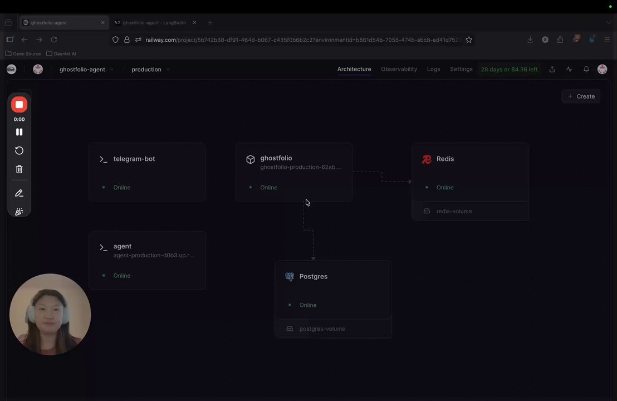Open the ghostfolio-production domain link
The image size is (617, 401).
click(x=301, y=167)
